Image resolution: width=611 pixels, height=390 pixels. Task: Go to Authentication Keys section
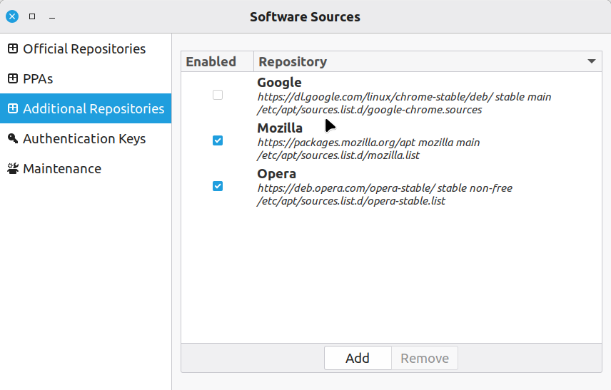coord(86,138)
